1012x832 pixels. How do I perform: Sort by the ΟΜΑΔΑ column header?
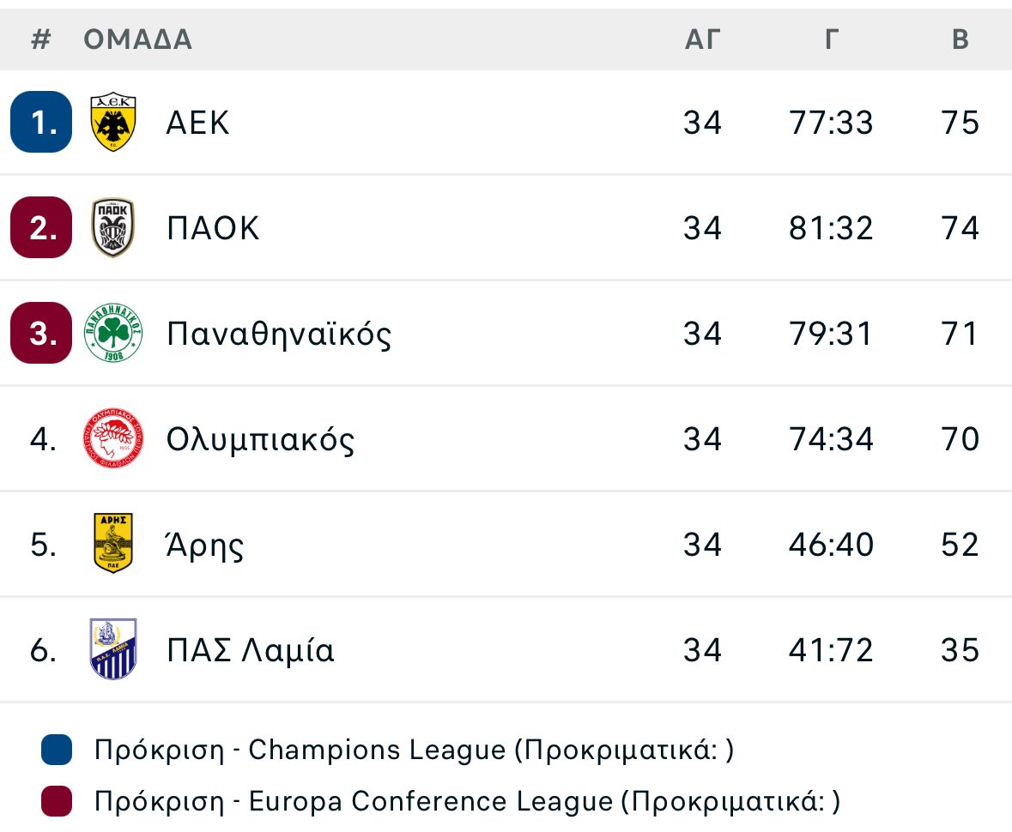(x=137, y=39)
